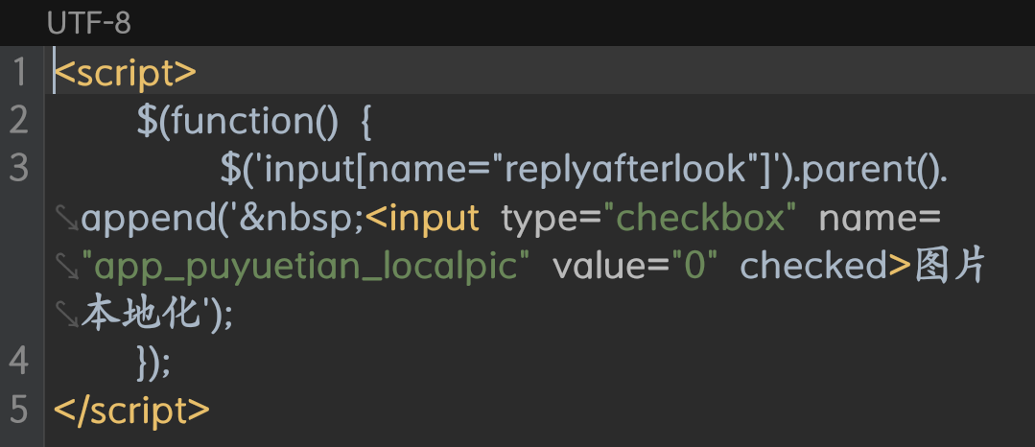Click the wrap arrow before 本地化
The image size is (1035, 447).
click(x=67, y=314)
